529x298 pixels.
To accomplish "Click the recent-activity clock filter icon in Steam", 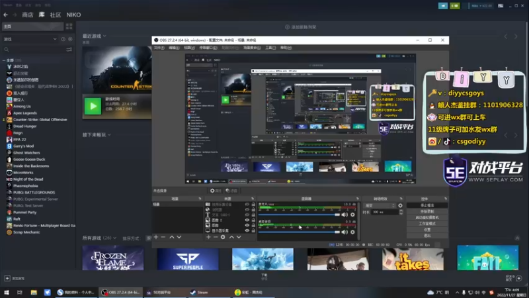I will click(63, 39).
